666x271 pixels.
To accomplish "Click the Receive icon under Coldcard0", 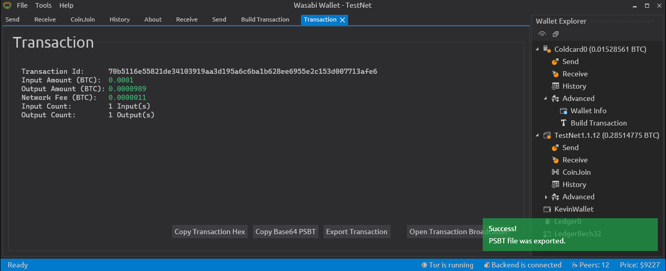I will (x=555, y=74).
